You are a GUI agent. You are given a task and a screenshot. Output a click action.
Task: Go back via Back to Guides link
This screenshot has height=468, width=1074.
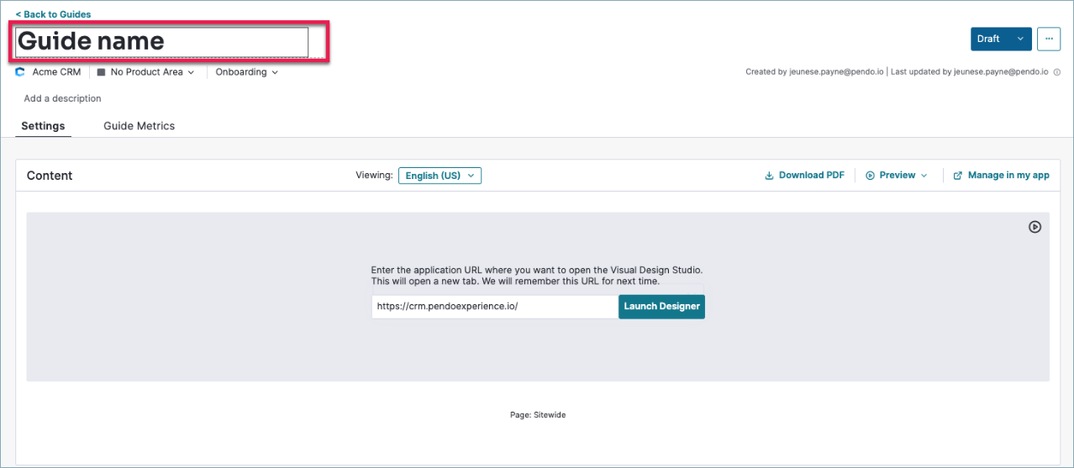coord(53,14)
